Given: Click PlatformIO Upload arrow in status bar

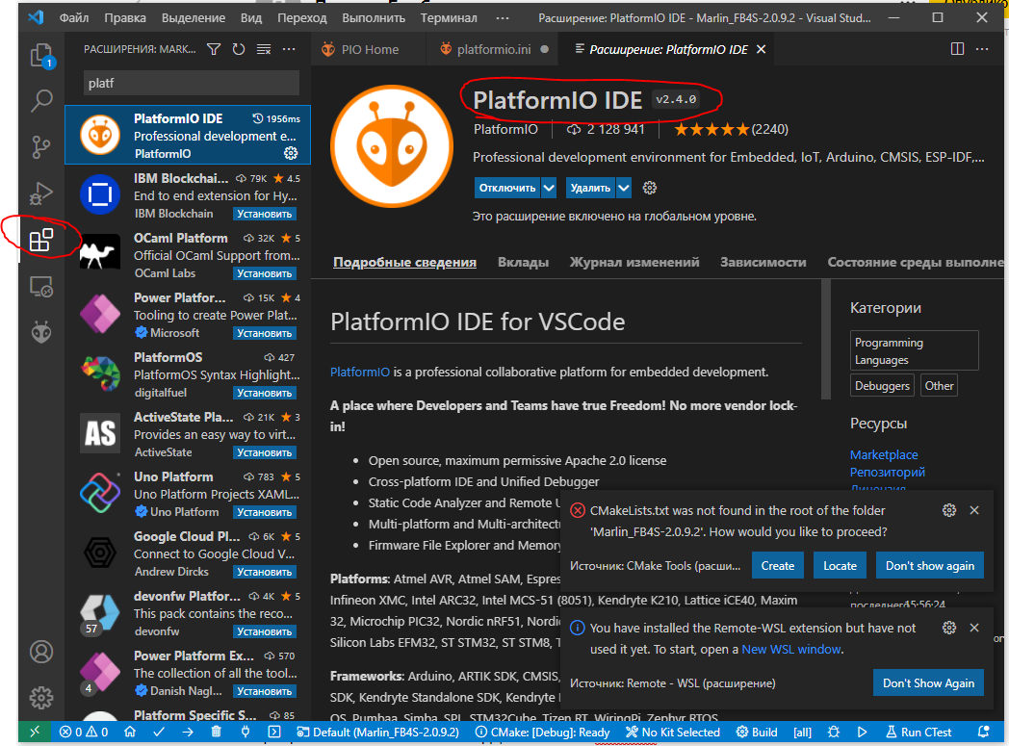Looking at the screenshot, I should 187,732.
